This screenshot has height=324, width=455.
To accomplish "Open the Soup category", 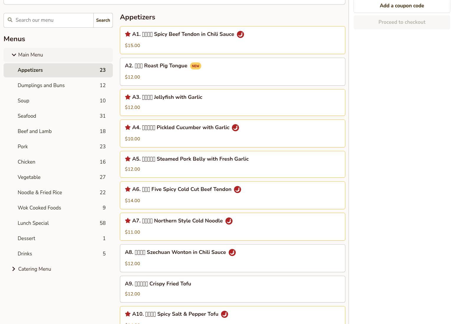I will (58, 101).
